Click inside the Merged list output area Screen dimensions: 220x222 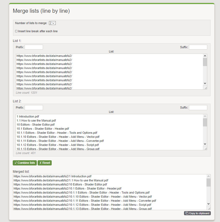tap(108, 192)
